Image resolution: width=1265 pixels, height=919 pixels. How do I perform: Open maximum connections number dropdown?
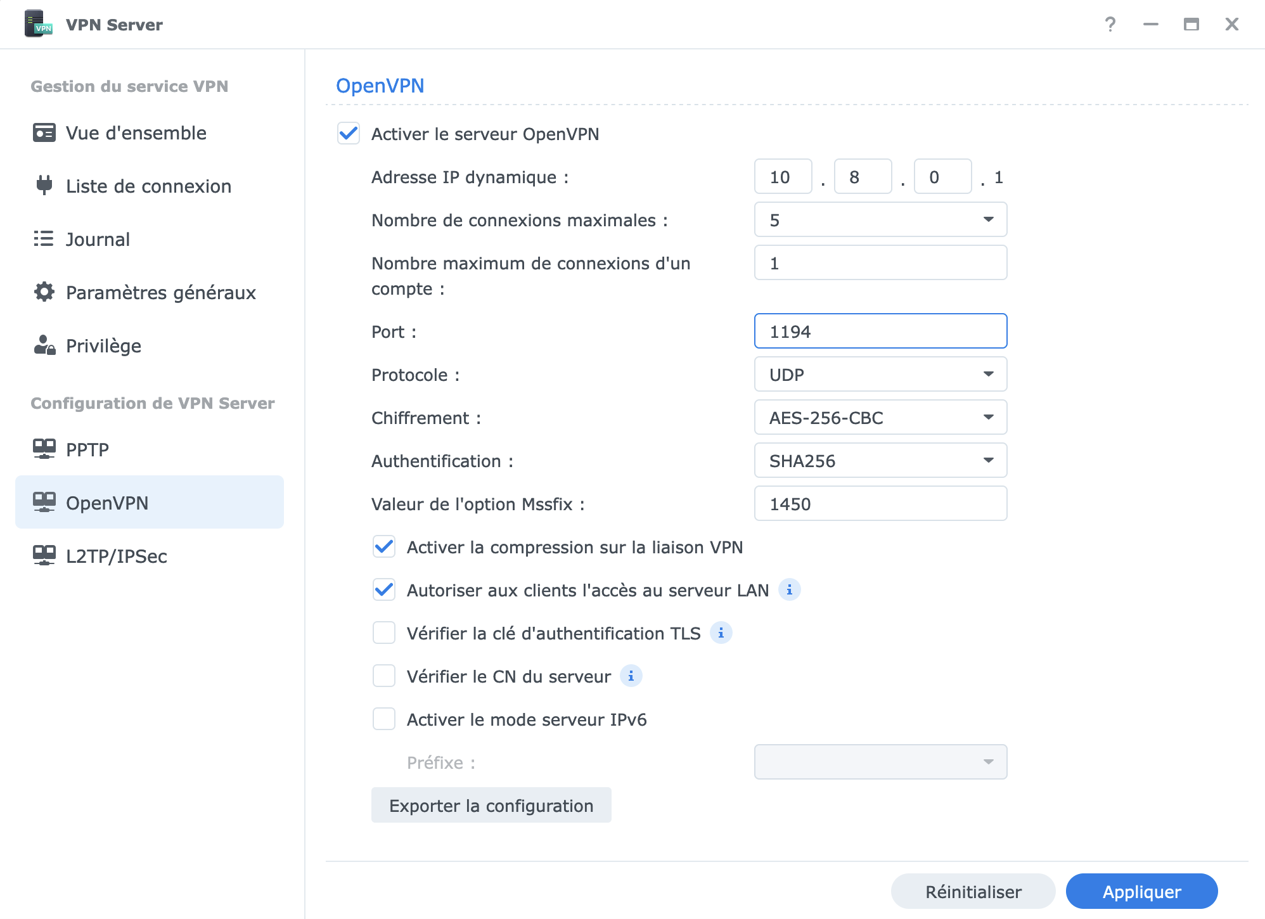pyautogui.click(x=880, y=220)
